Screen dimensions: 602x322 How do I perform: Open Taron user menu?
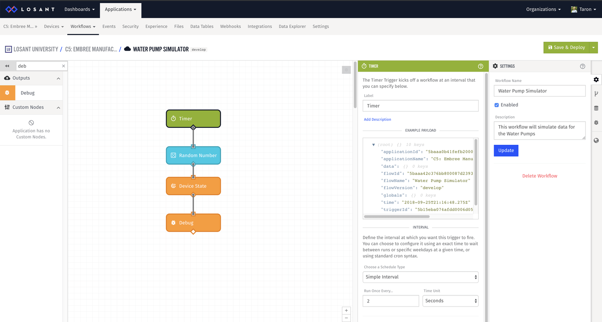pos(583,9)
